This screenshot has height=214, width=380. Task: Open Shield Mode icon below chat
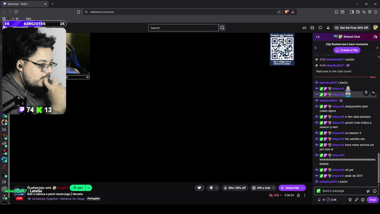pos(350,200)
